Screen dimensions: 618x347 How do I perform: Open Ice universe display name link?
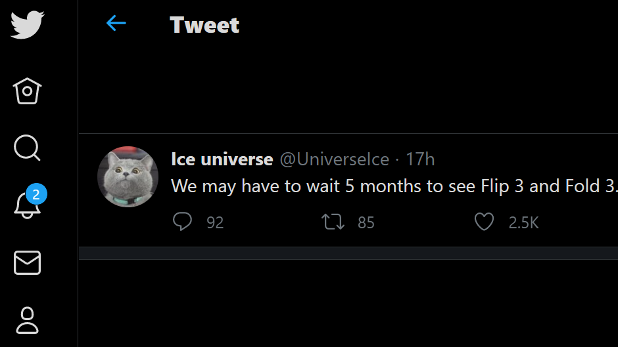[x=222, y=159]
